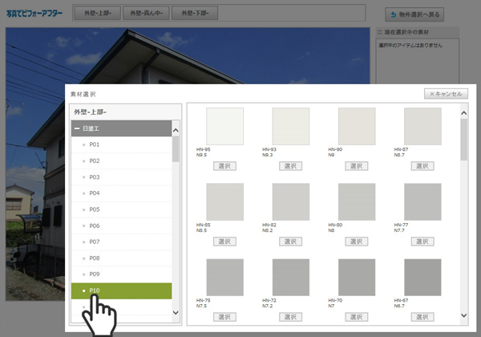Click down arrow of palette list scrollbar
This screenshot has height=337, width=481.
(176, 312)
